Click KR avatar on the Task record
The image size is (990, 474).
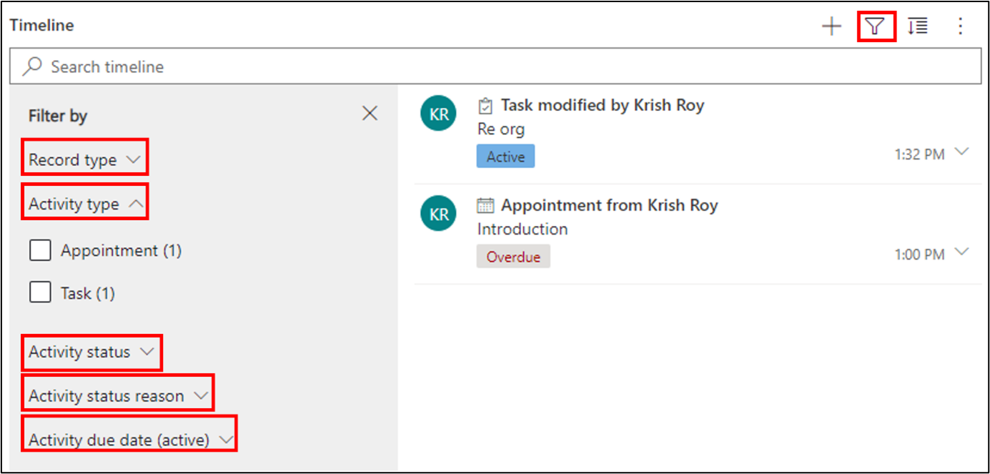(438, 114)
